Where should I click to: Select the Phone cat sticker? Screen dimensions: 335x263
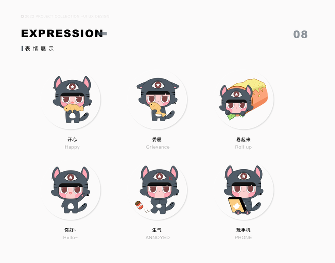tap(243, 190)
